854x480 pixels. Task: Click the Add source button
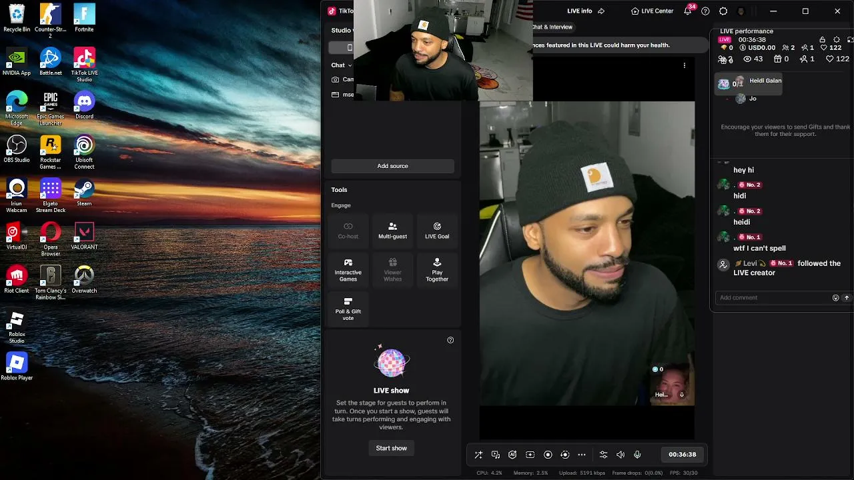[x=392, y=166]
